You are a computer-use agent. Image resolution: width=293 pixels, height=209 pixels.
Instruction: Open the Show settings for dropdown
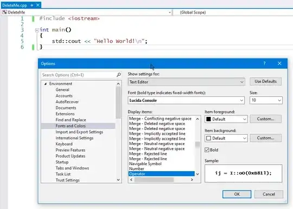(x=186, y=82)
